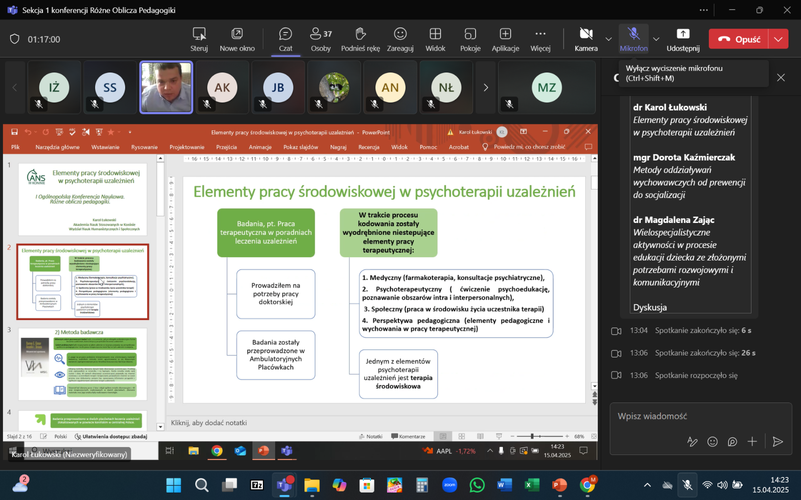Open dropdown next to Opuść button
The width and height of the screenshot is (801, 500).
click(x=778, y=39)
